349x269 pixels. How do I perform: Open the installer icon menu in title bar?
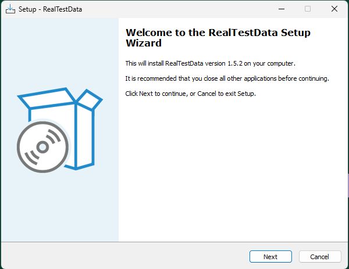click(10, 9)
